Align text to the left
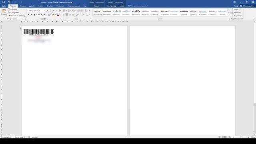Image resolution: width=256 pixels, height=144 pixels. [x=64, y=15]
